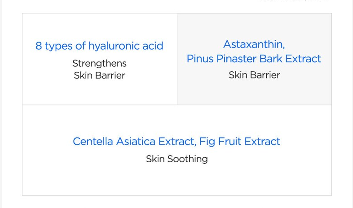
Task: Click the "Fig Fruit Extract" text
Action: click(240, 142)
